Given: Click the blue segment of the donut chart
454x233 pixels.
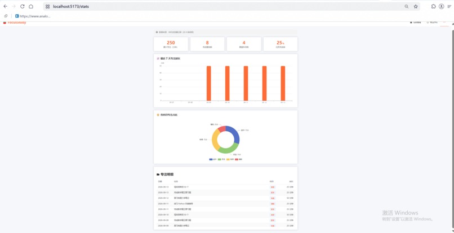Looking at the screenshot, I should 235,134.
